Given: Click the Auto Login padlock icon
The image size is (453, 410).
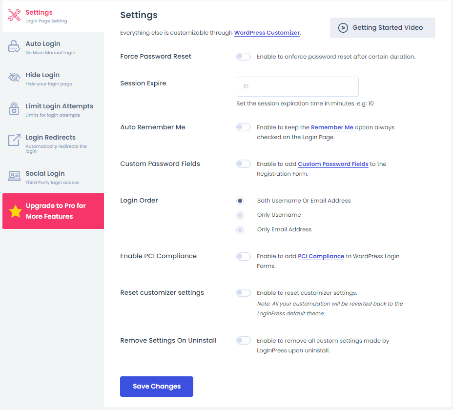Looking at the screenshot, I should (x=14, y=46).
